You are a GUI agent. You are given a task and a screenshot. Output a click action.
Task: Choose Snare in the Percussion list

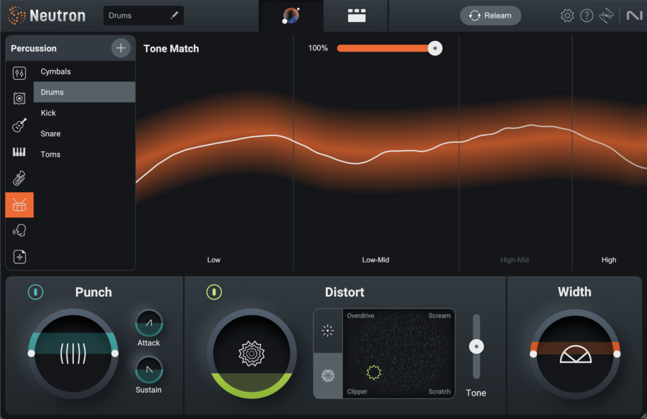[84, 133]
